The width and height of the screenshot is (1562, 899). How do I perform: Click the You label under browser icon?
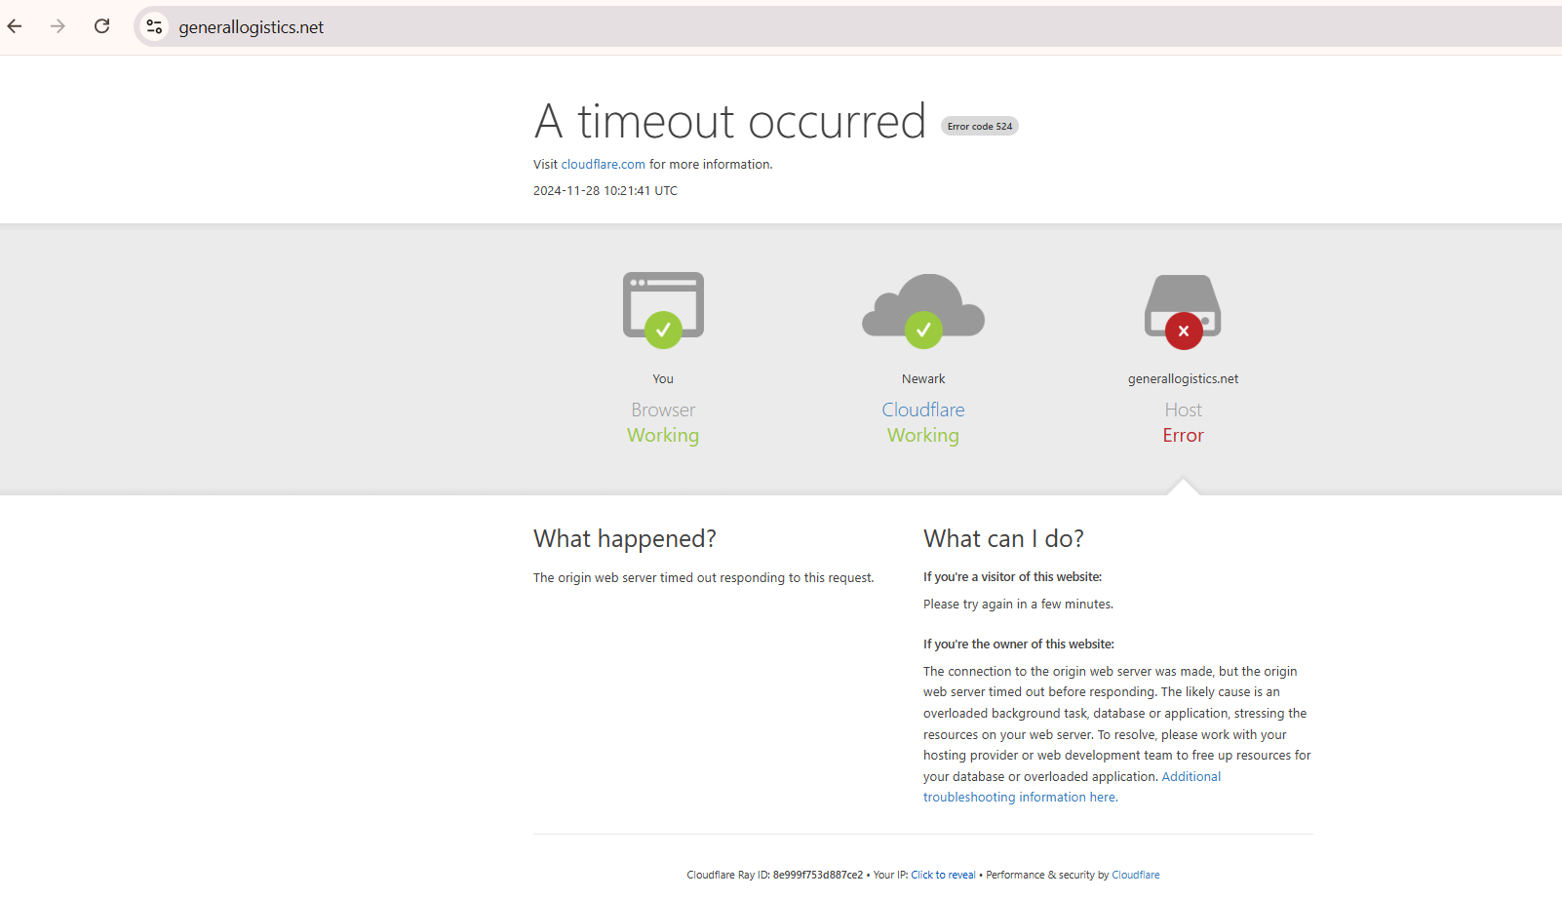pos(663,379)
